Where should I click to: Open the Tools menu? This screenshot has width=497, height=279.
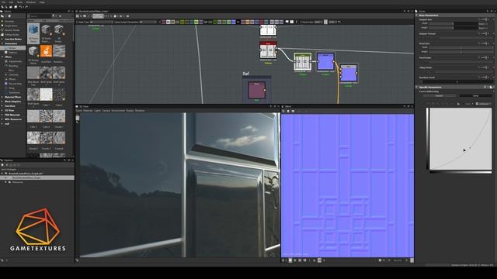[x=19, y=2]
